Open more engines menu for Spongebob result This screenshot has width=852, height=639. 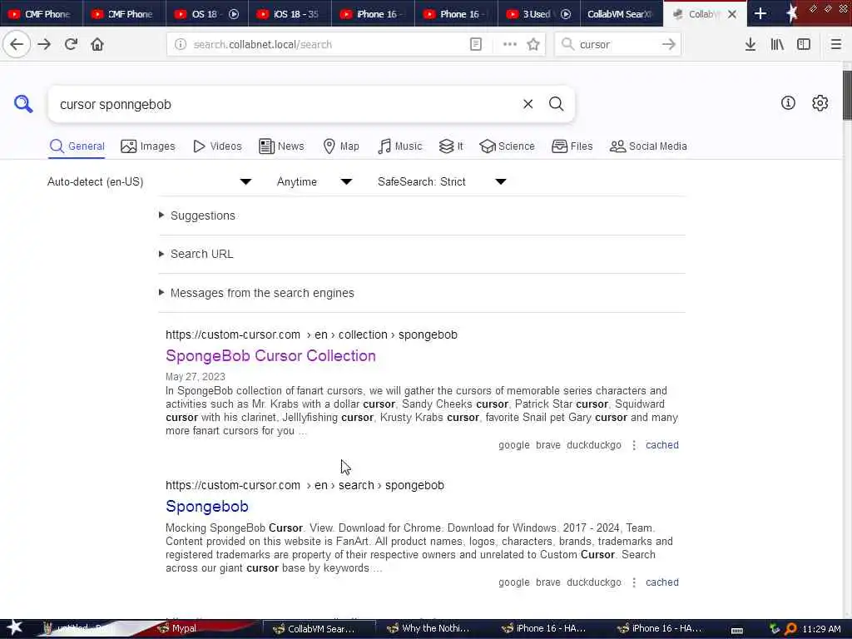633,582
